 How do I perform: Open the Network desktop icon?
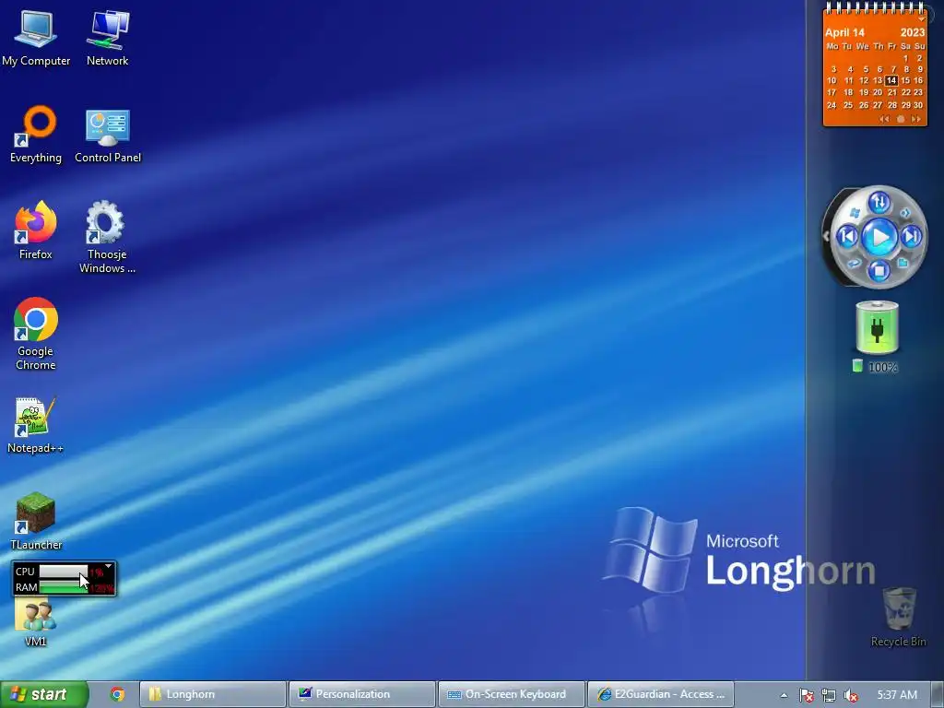coord(107,38)
